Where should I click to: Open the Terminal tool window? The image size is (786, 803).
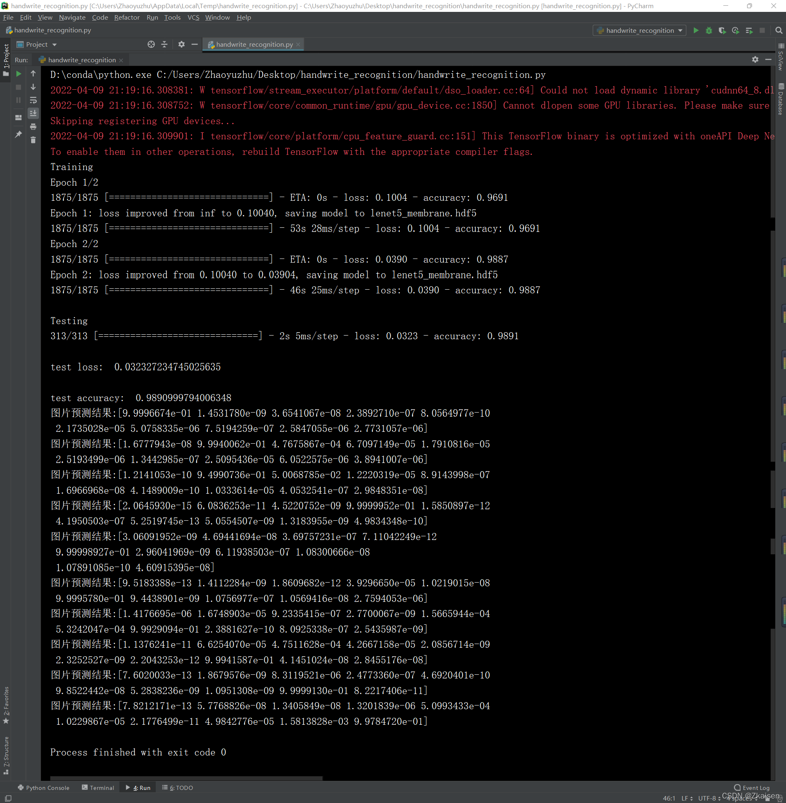[x=98, y=788]
